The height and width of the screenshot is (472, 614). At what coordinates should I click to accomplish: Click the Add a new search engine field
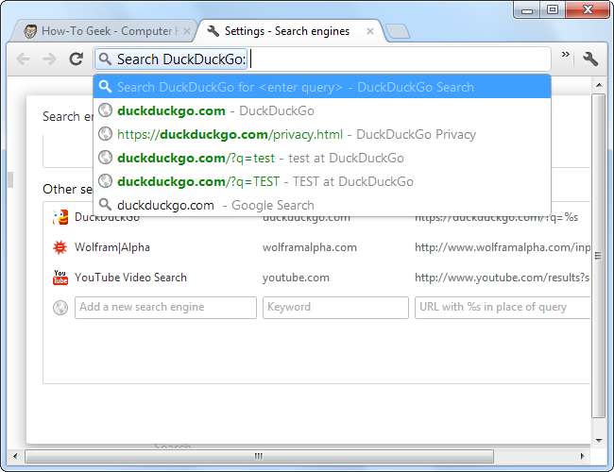pos(165,307)
